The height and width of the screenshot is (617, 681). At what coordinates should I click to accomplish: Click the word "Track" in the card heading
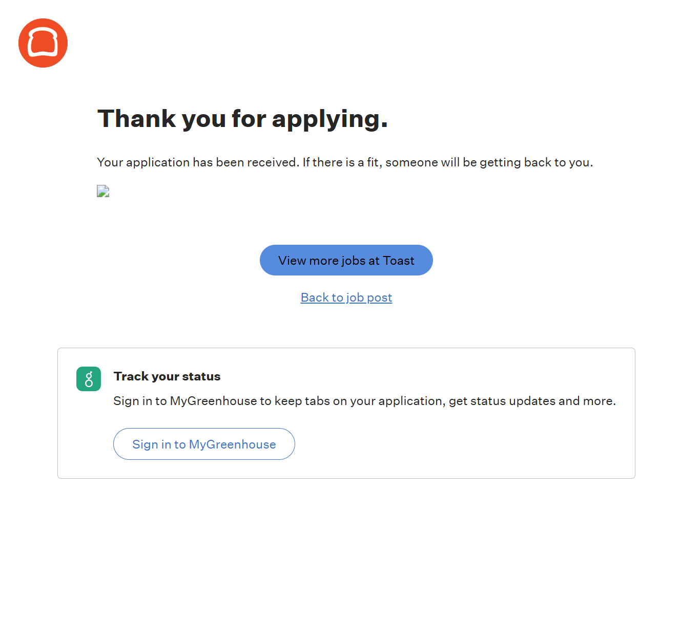click(x=131, y=376)
